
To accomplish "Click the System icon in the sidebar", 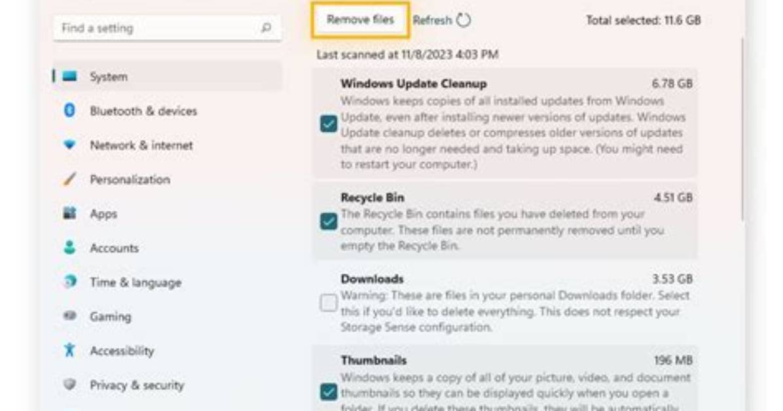I will [x=70, y=76].
